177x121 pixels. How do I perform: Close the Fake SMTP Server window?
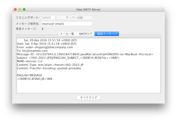click(x=15, y=9)
